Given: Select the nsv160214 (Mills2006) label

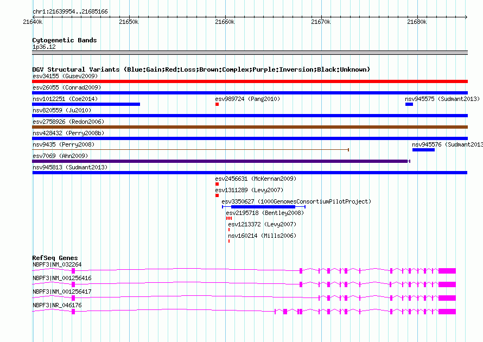Looking at the screenshot, I should click(262, 236).
